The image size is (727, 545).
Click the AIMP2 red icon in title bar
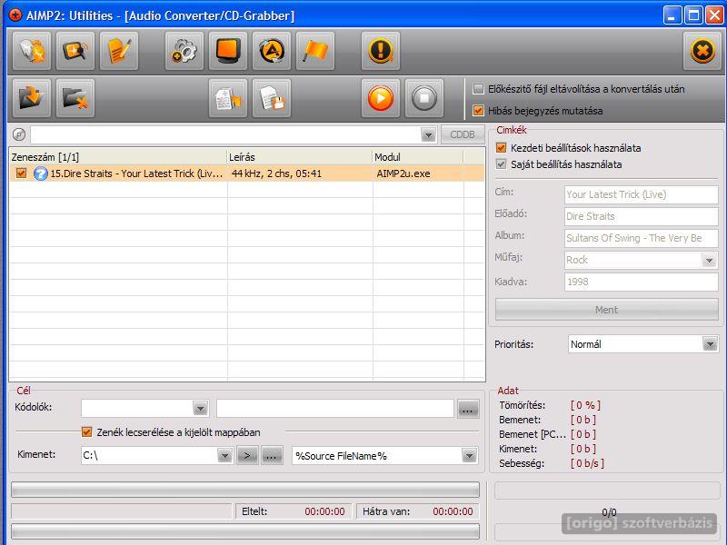[15, 15]
